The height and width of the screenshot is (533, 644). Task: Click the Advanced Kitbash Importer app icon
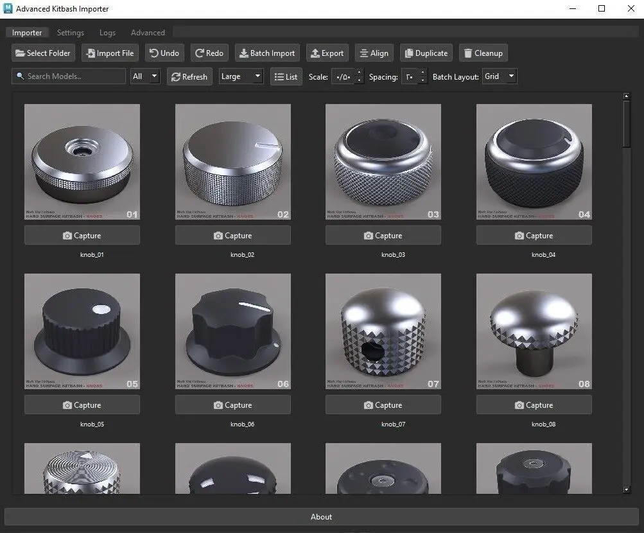click(x=8, y=8)
